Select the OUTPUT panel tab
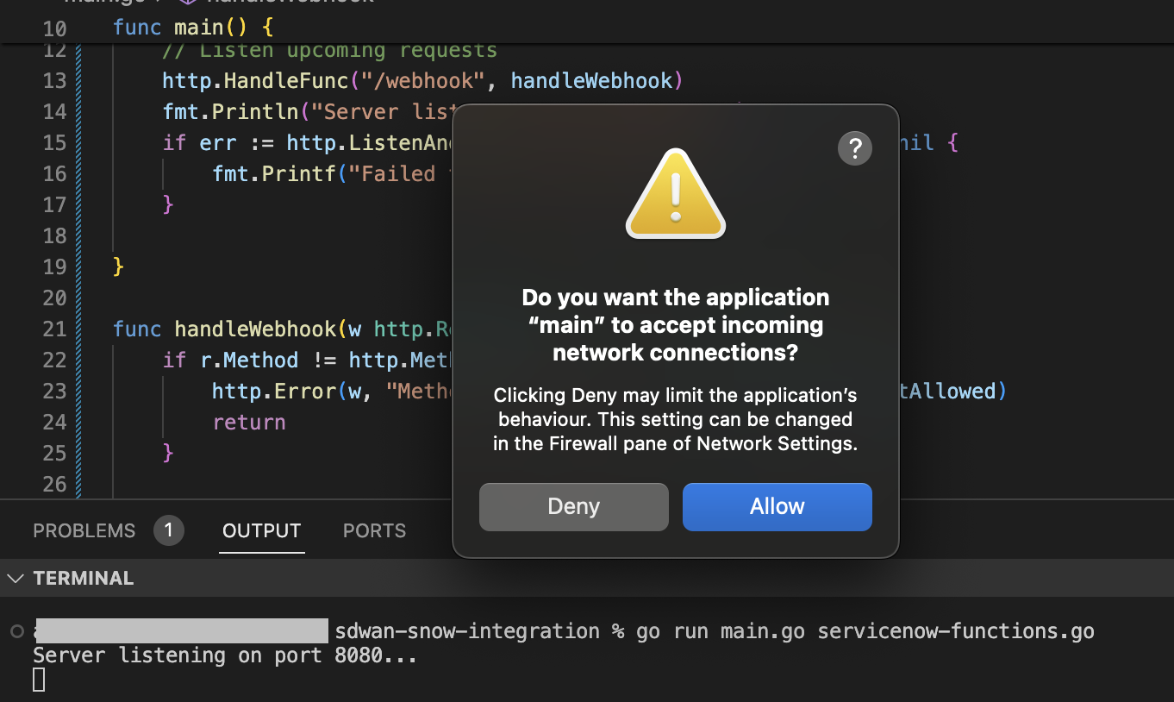Viewport: 1174px width, 702px height. (x=261, y=530)
